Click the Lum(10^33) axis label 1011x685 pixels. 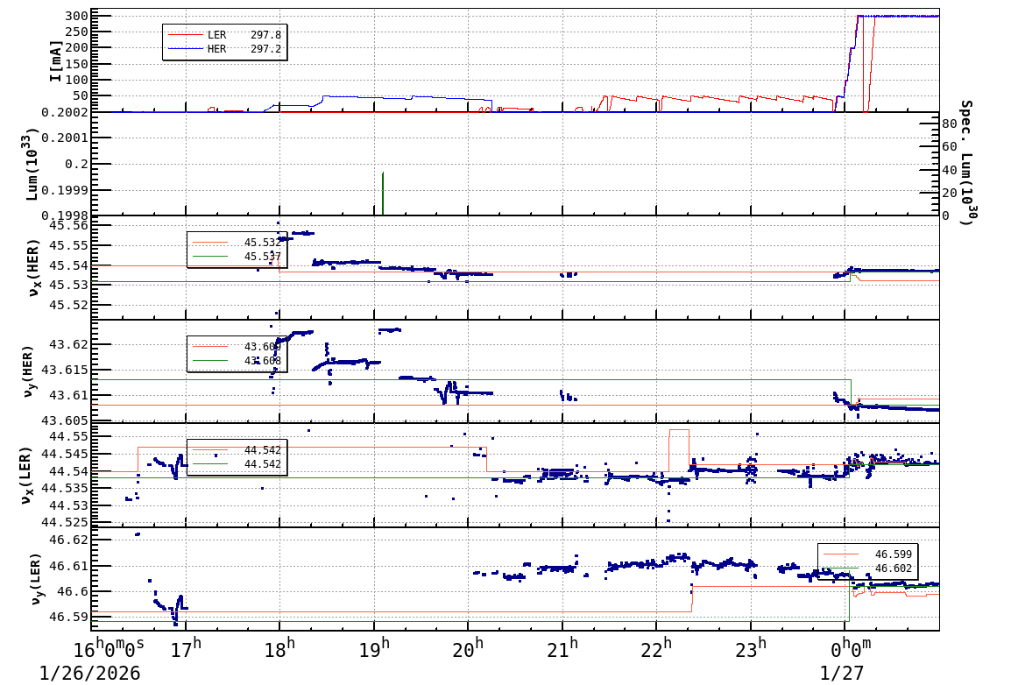point(31,165)
